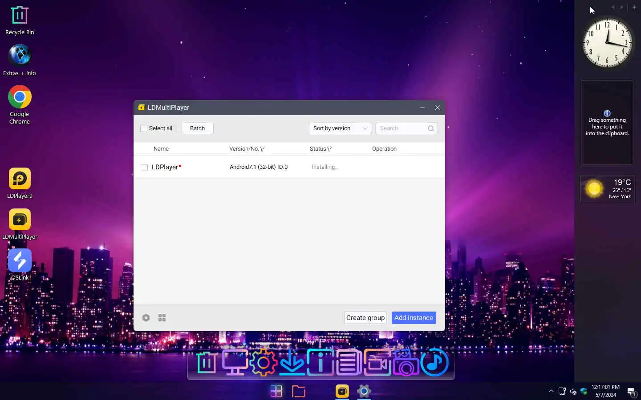Viewport: 641px width, 400px height.
Task: Minimize the LDMultiPlayer window
Action: point(422,108)
